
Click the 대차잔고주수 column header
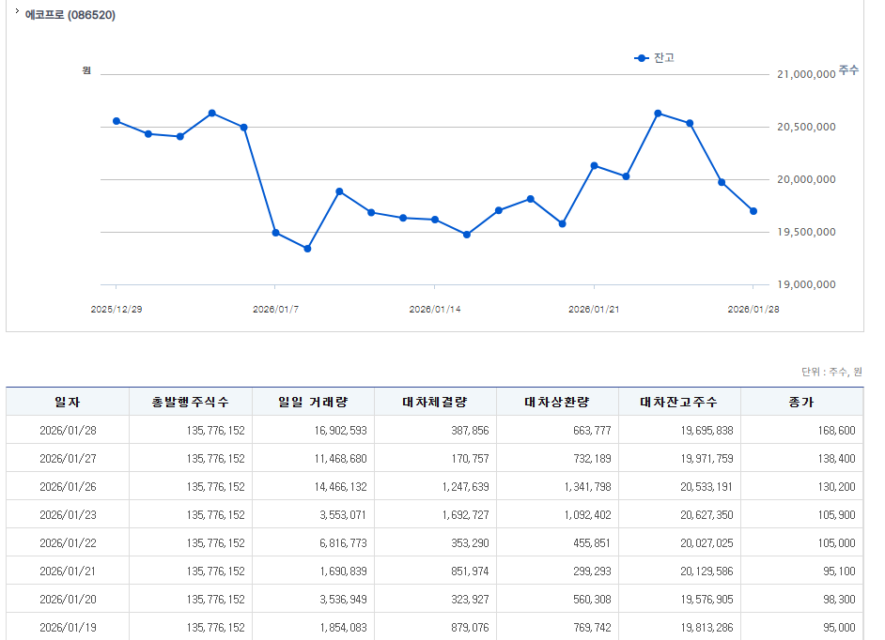679,401
